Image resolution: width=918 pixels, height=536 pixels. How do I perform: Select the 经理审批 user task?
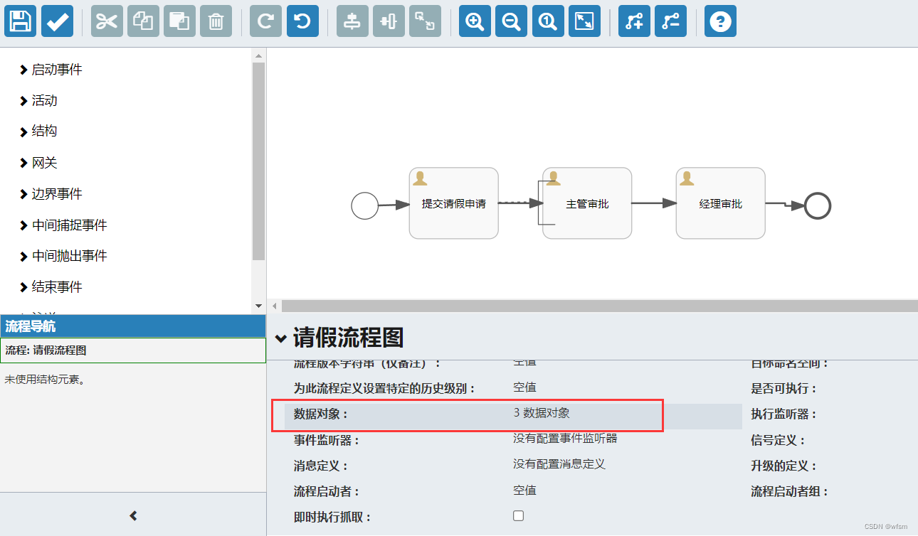pyautogui.click(x=720, y=203)
